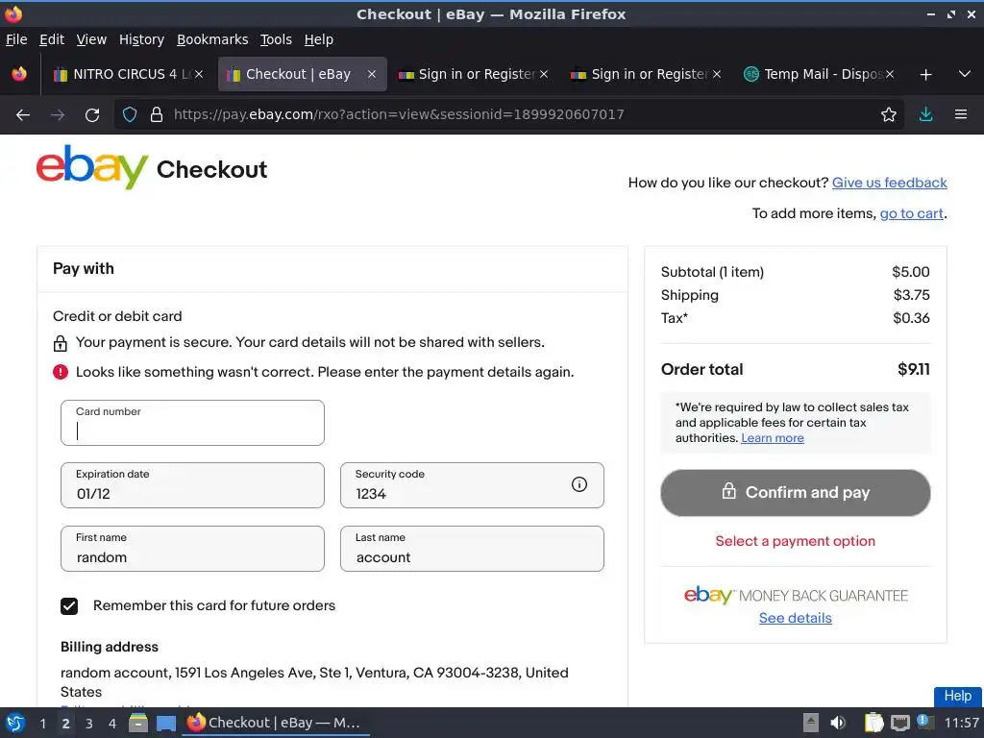This screenshot has height=738, width=984.
Task: Click the network monitor tray icon
Action: [x=899, y=723]
